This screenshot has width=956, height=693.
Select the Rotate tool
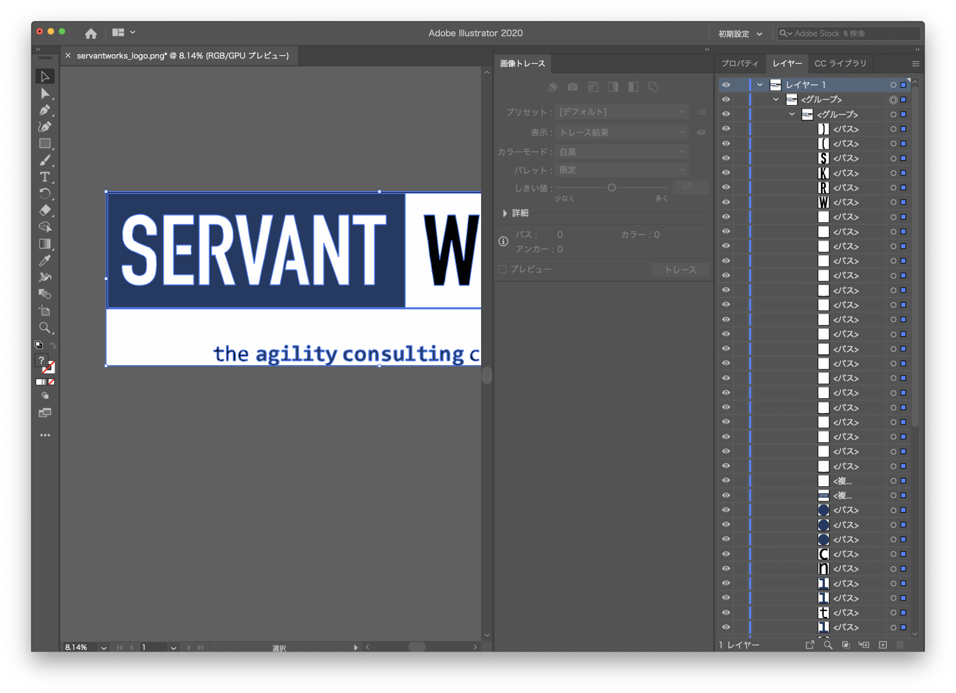tap(45, 194)
